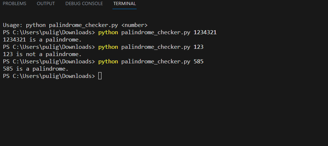Click palindrome_checker.py in the 123 command
Viewport: 328px width, 146px height.
point(156,47)
